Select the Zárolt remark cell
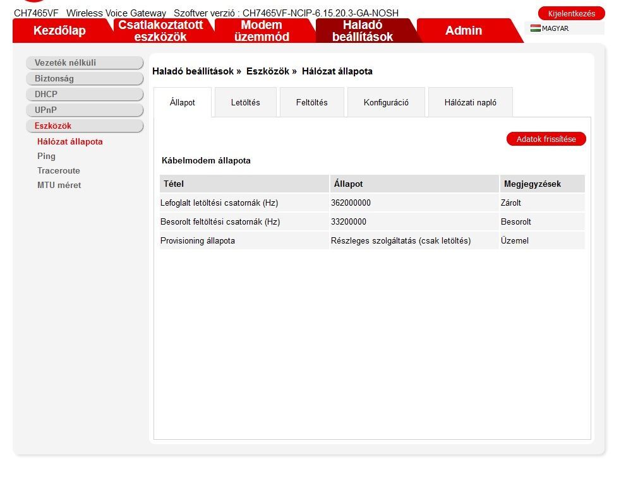Screen dimensions: 638x501 [x=543, y=203]
